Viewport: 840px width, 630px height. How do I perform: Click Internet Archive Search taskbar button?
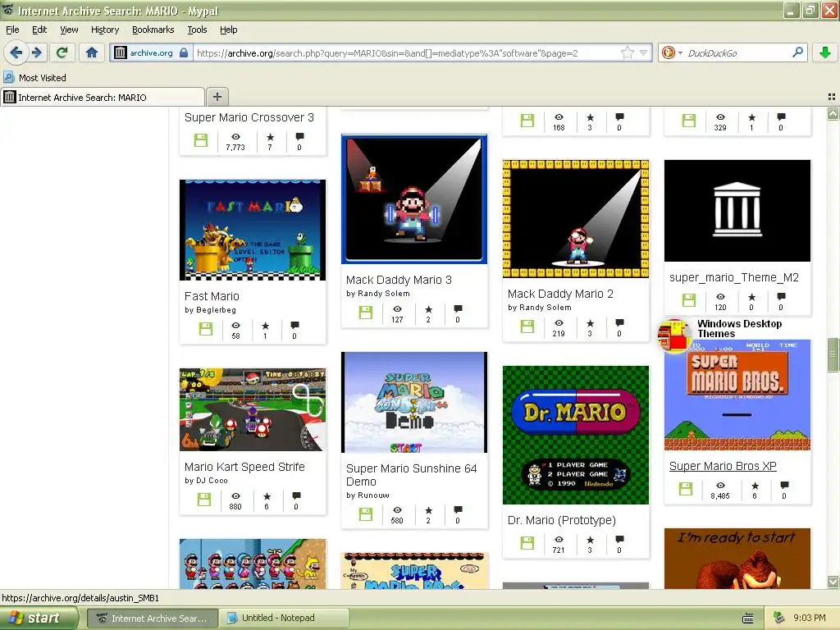coord(152,619)
